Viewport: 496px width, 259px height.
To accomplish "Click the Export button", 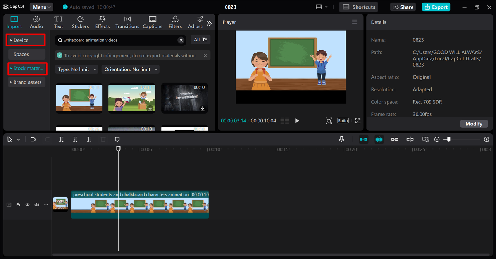I will click(x=436, y=7).
